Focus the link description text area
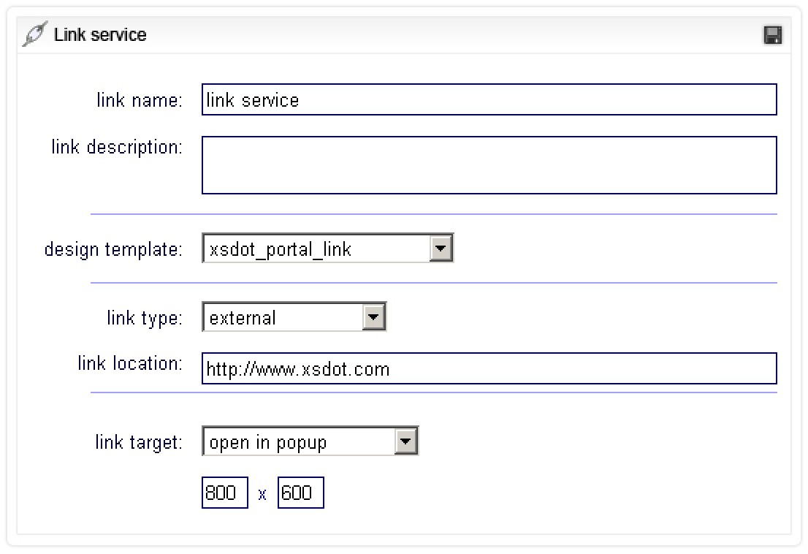808x554 pixels. pyautogui.click(x=489, y=165)
